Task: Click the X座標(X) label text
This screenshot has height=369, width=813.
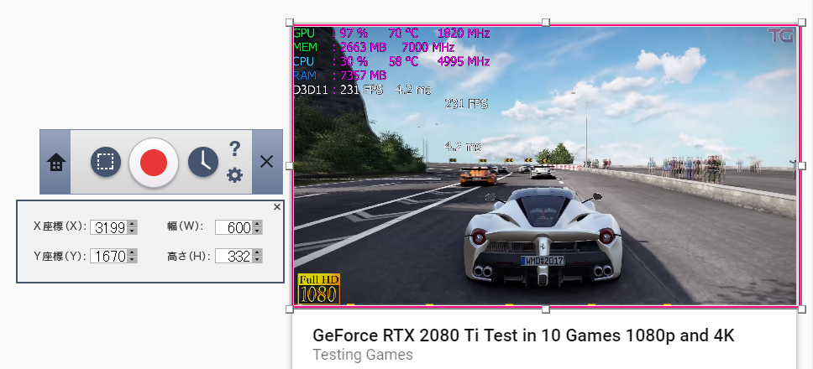Action: (x=59, y=226)
